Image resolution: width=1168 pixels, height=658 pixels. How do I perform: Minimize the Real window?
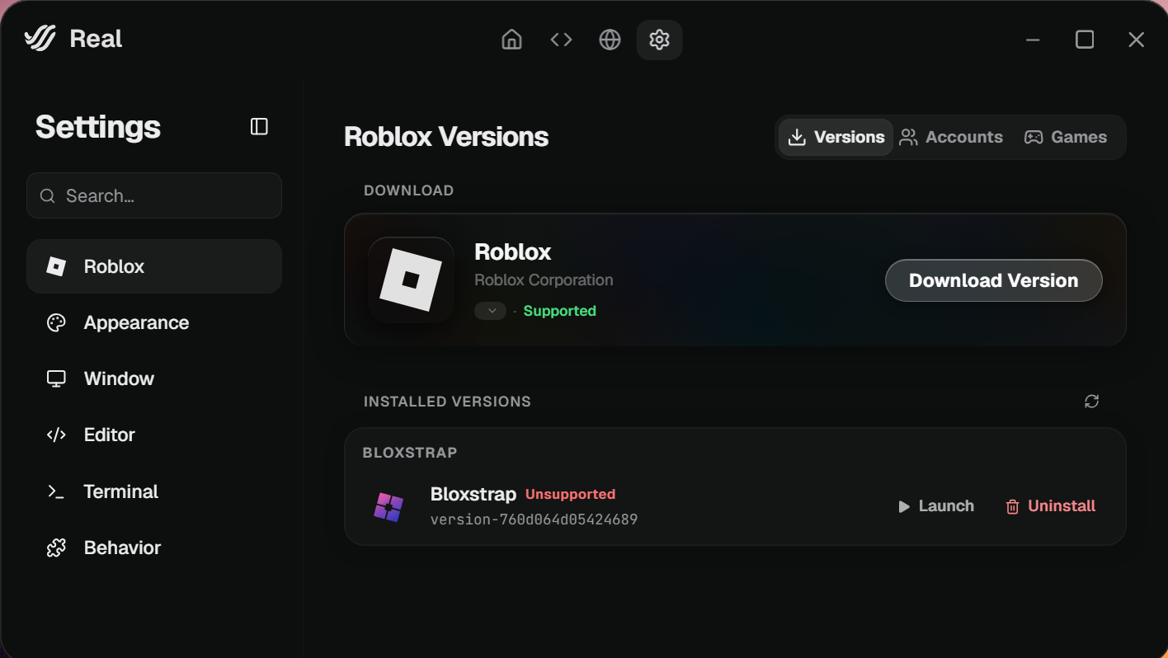1033,40
